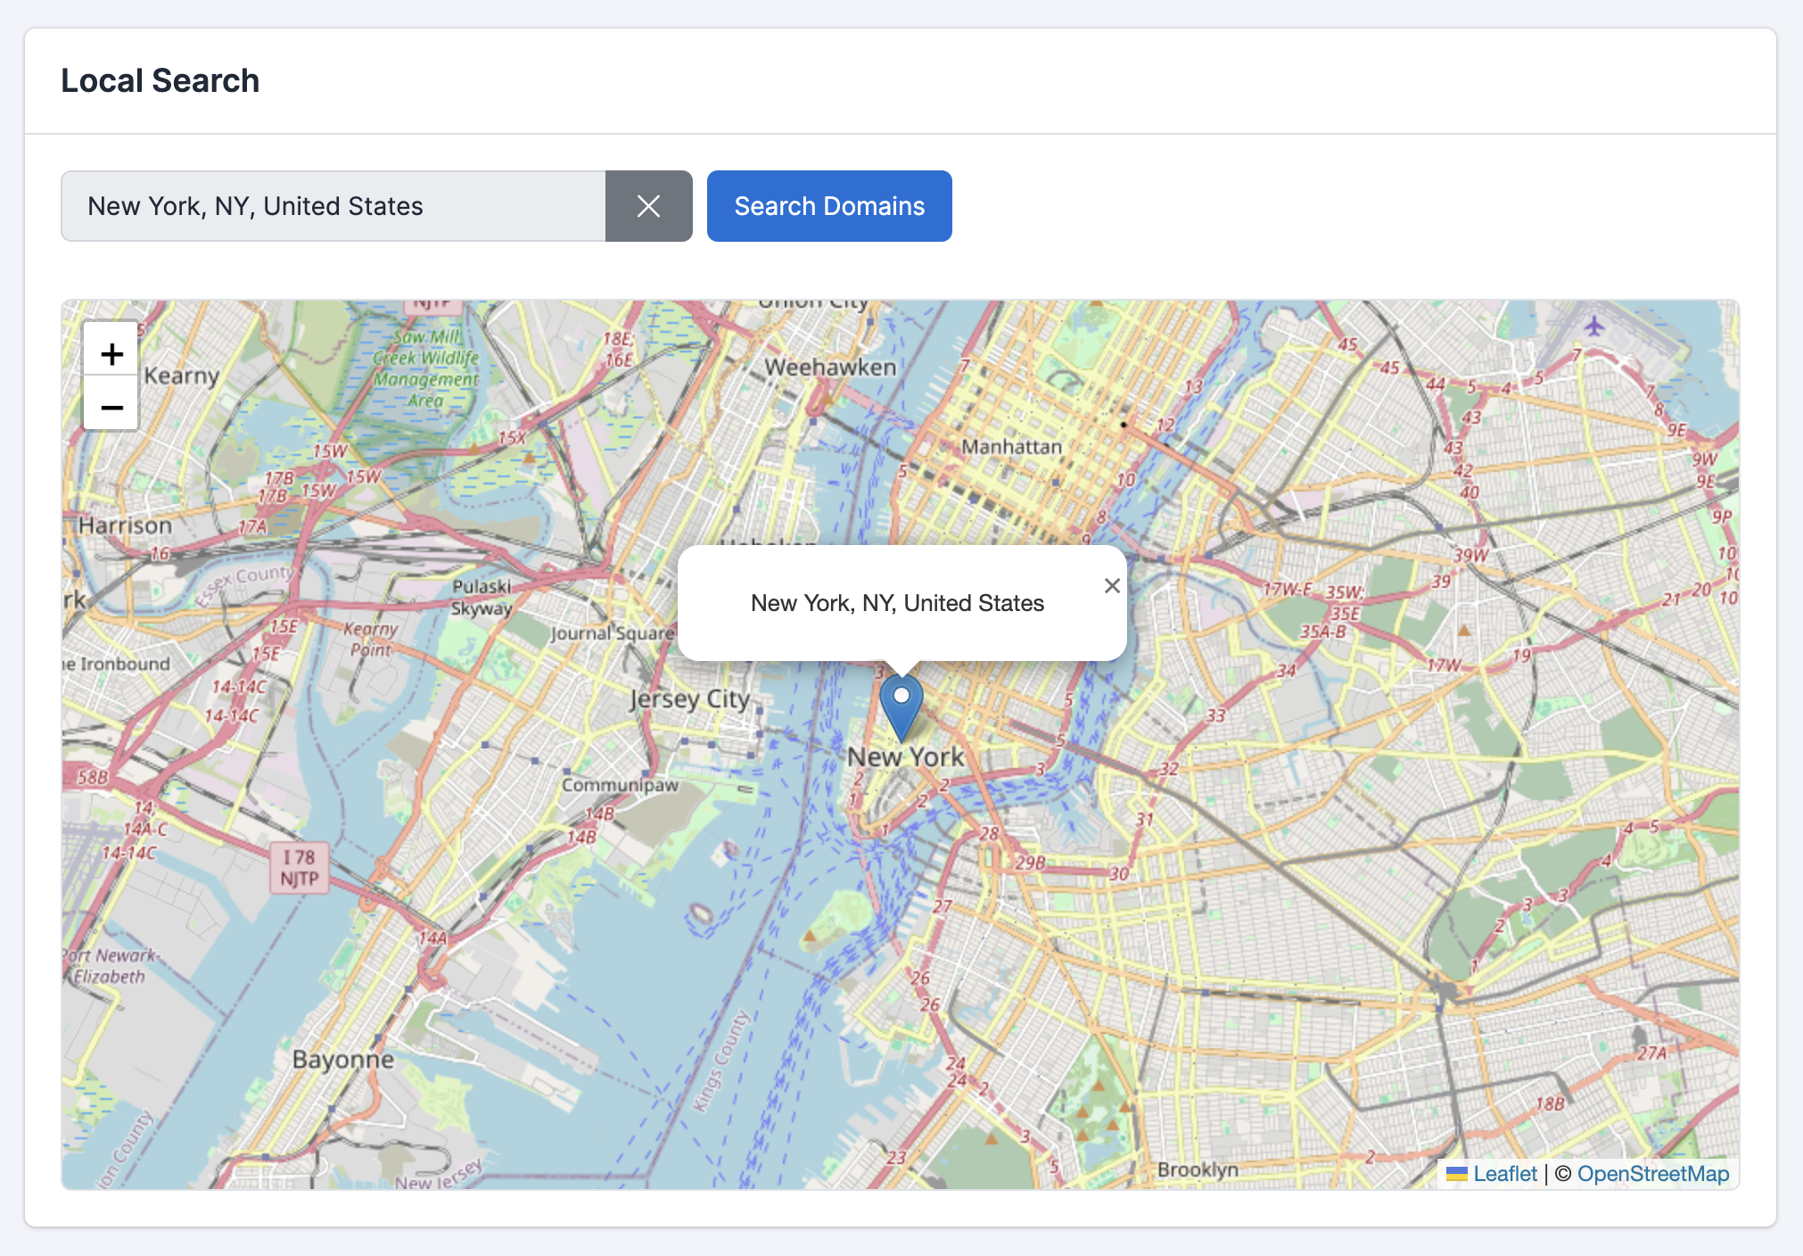Click the Ukraine flag in the Leaflet attribution

coord(1459,1173)
